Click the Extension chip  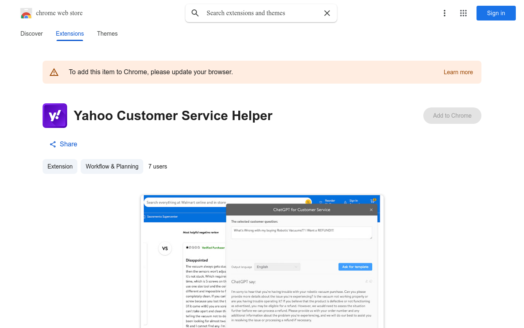[60, 166]
